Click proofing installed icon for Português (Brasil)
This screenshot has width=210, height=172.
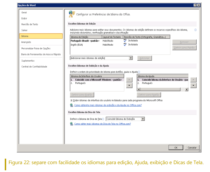pyautogui.click(x=125, y=40)
